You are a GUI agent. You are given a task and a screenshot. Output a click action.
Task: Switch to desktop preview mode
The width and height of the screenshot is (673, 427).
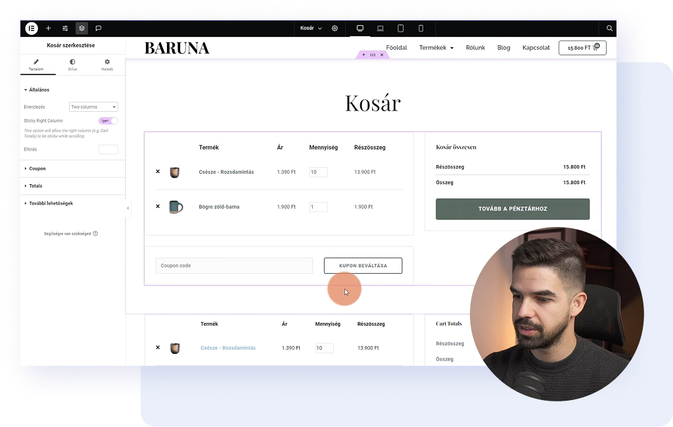[x=360, y=28]
